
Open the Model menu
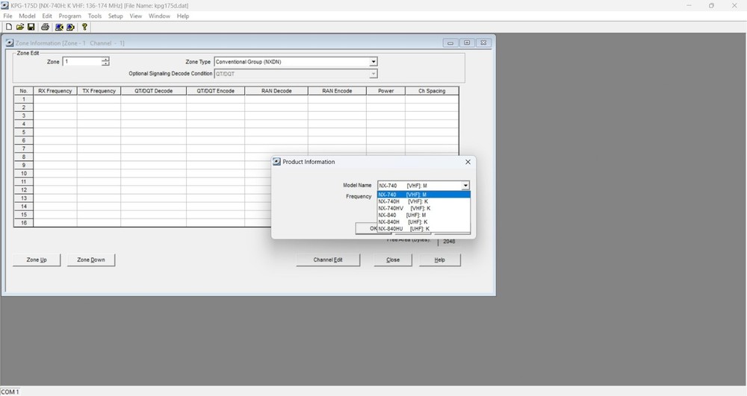pos(27,16)
